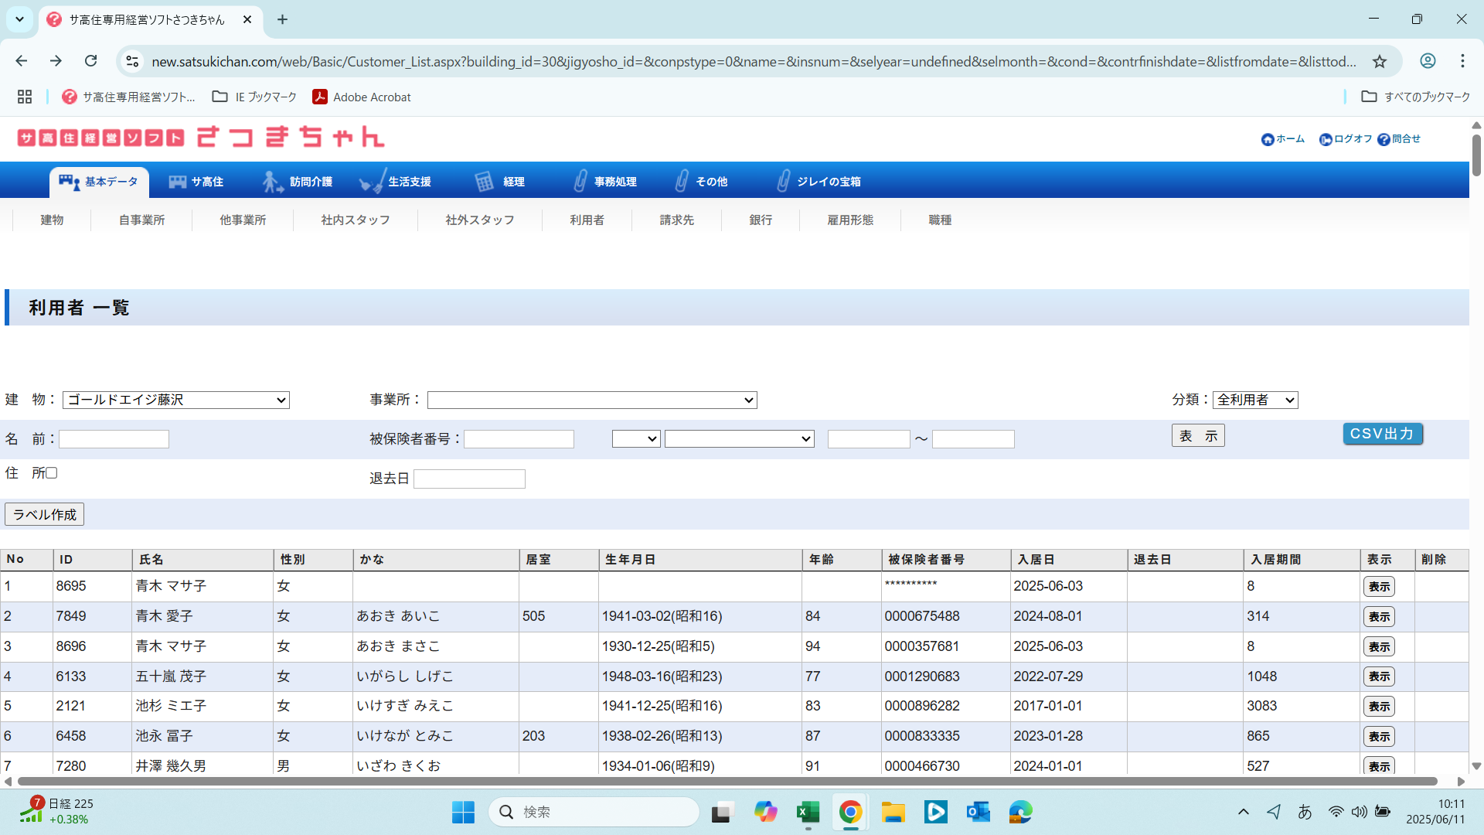Screen dimensions: 1484x835
Task: Open Excel from the taskbar
Action: [x=808, y=812]
